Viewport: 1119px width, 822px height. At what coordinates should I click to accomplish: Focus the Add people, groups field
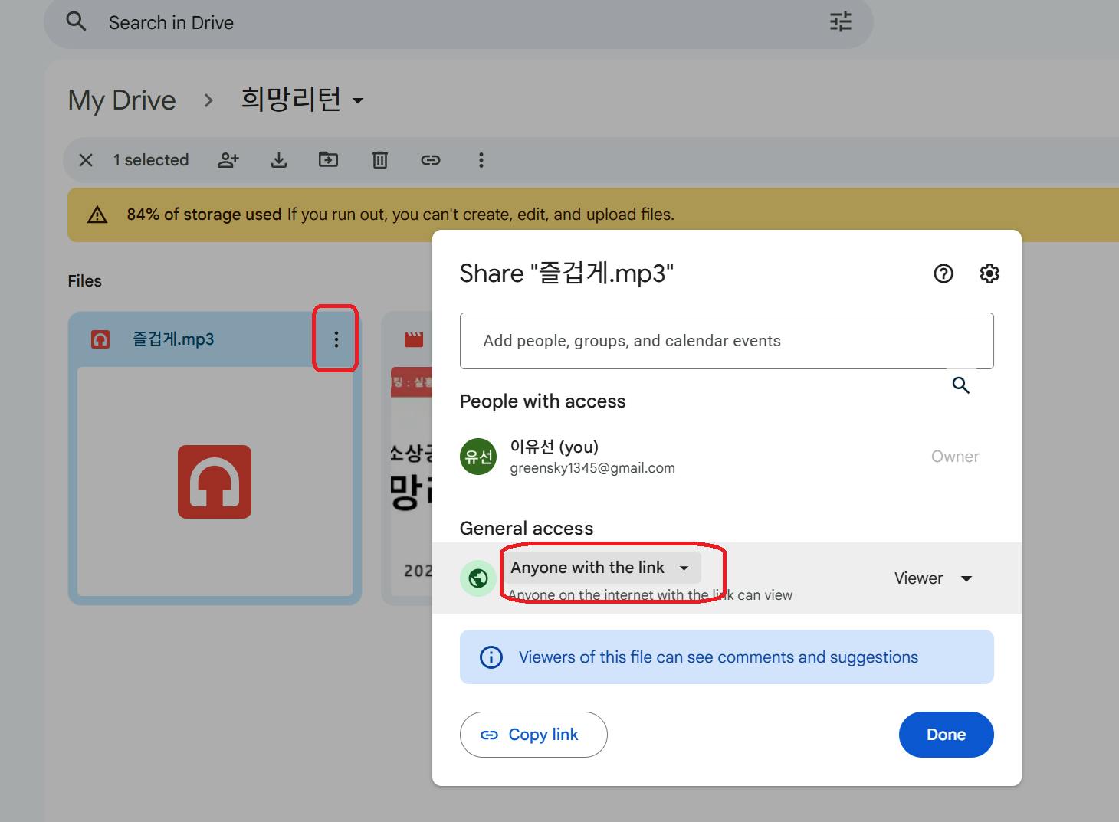click(x=727, y=341)
